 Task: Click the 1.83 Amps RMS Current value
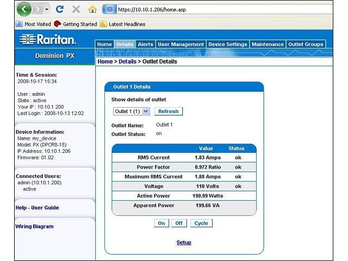point(208,158)
